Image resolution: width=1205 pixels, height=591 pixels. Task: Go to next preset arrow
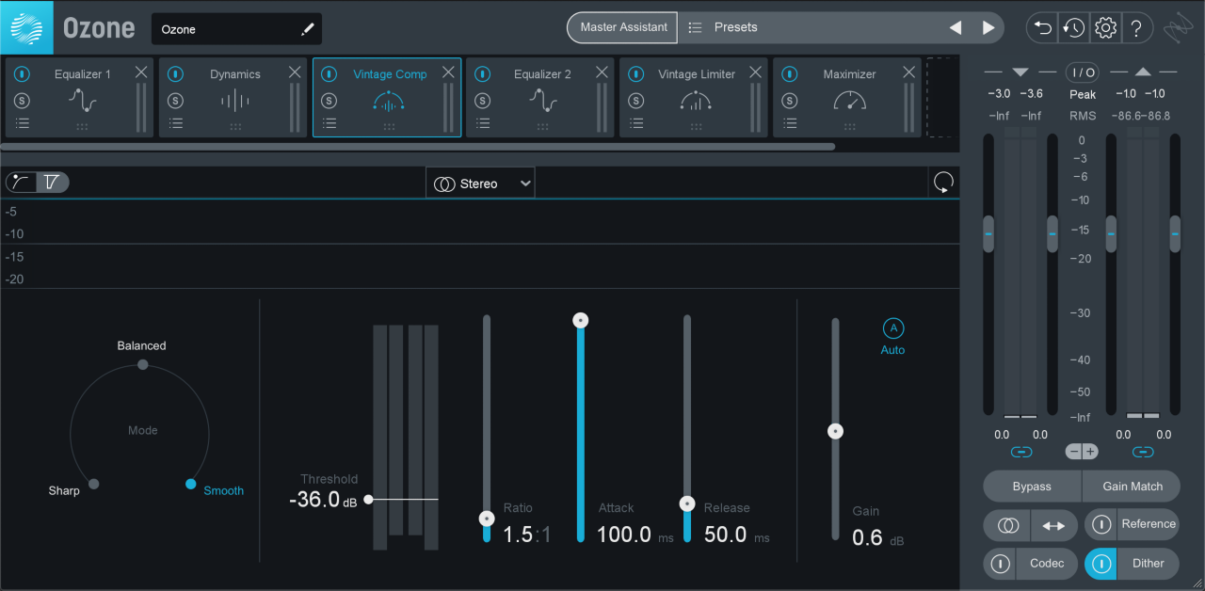point(988,28)
